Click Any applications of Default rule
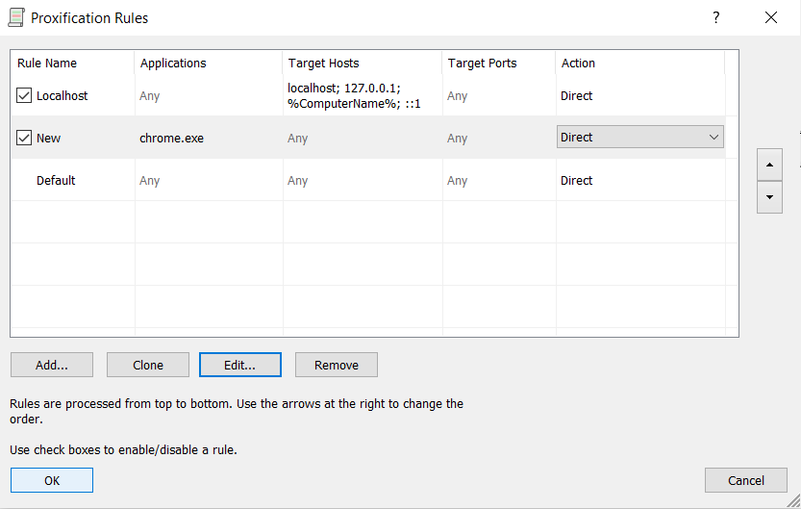 [150, 181]
